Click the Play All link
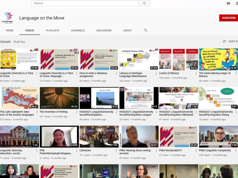 point(19,42)
